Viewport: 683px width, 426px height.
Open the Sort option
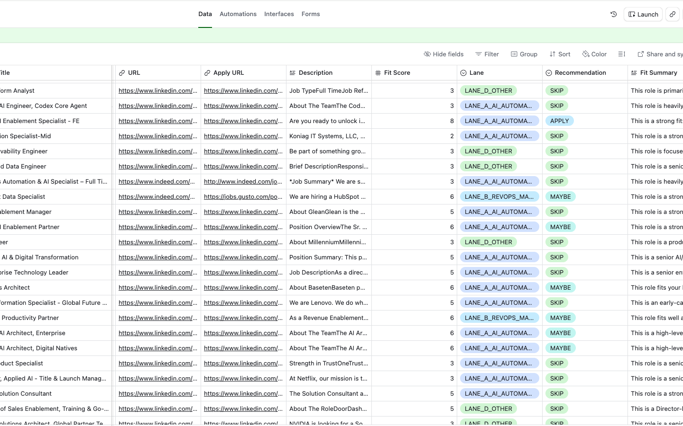(560, 54)
